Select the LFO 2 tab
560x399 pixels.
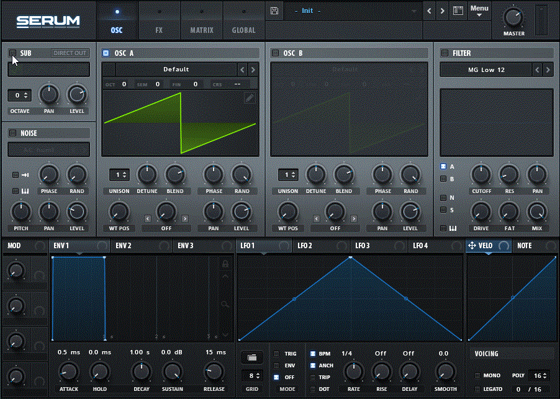click(305, 246)
